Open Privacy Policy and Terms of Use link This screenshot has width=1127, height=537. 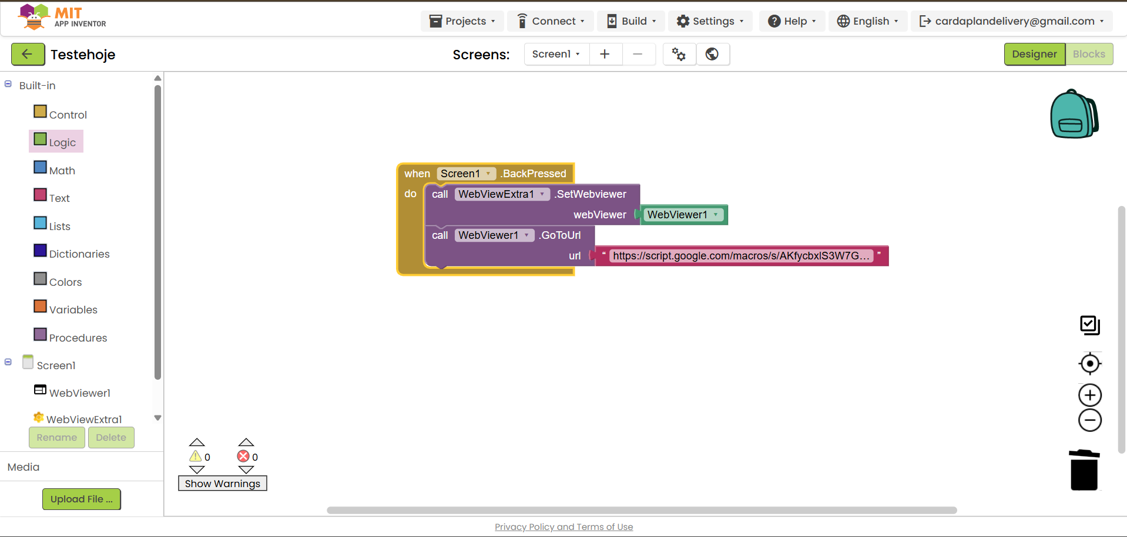point(563,527)
